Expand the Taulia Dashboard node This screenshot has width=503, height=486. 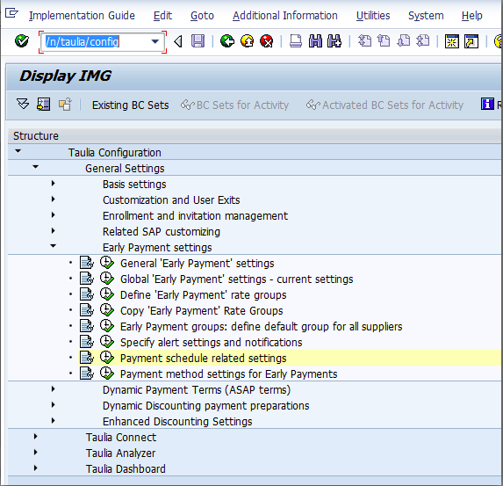(x=36, y=468)
